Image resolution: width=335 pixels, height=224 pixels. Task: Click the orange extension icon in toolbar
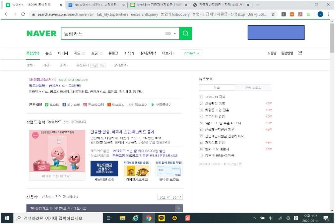click(292, 14)
